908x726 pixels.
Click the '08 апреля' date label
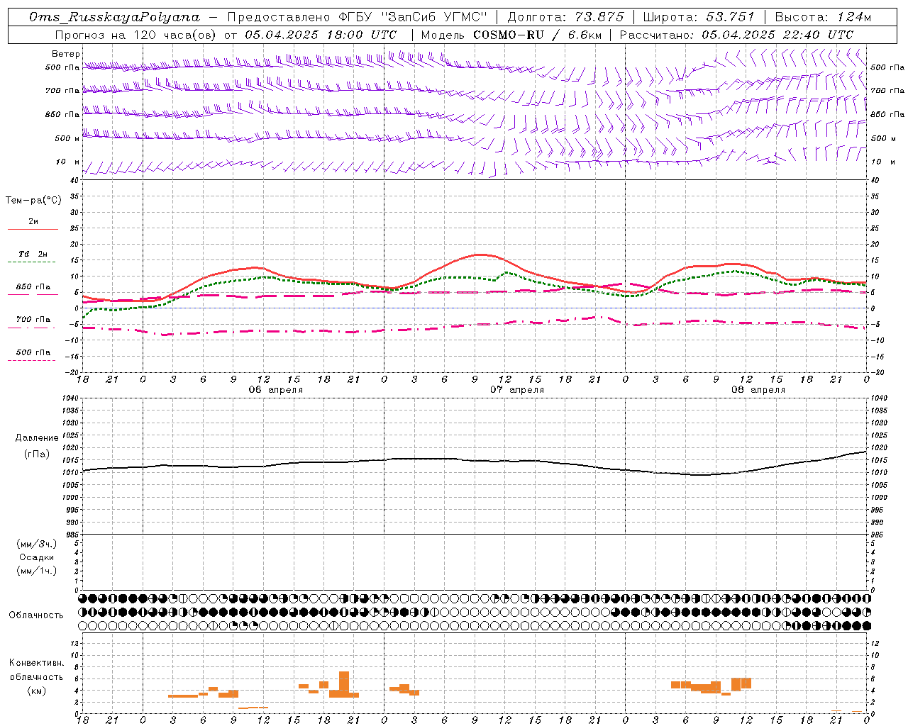(758, 390)
